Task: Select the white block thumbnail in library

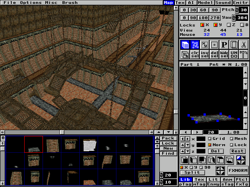Action: 89,145
